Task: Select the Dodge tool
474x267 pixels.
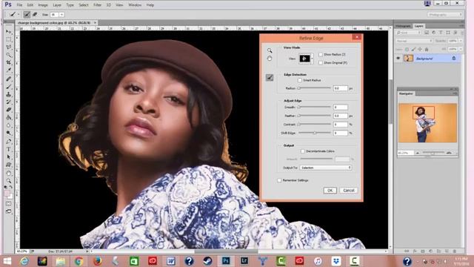Action: 9,133
